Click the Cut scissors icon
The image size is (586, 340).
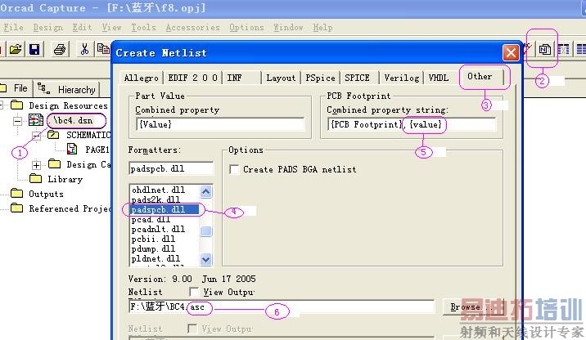[x=85, y=49]
